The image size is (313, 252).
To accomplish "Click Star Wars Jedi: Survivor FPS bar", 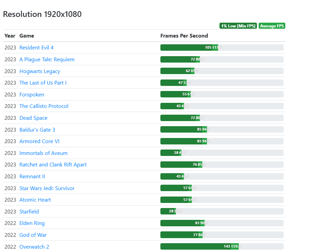I will (x=222, y=188).
